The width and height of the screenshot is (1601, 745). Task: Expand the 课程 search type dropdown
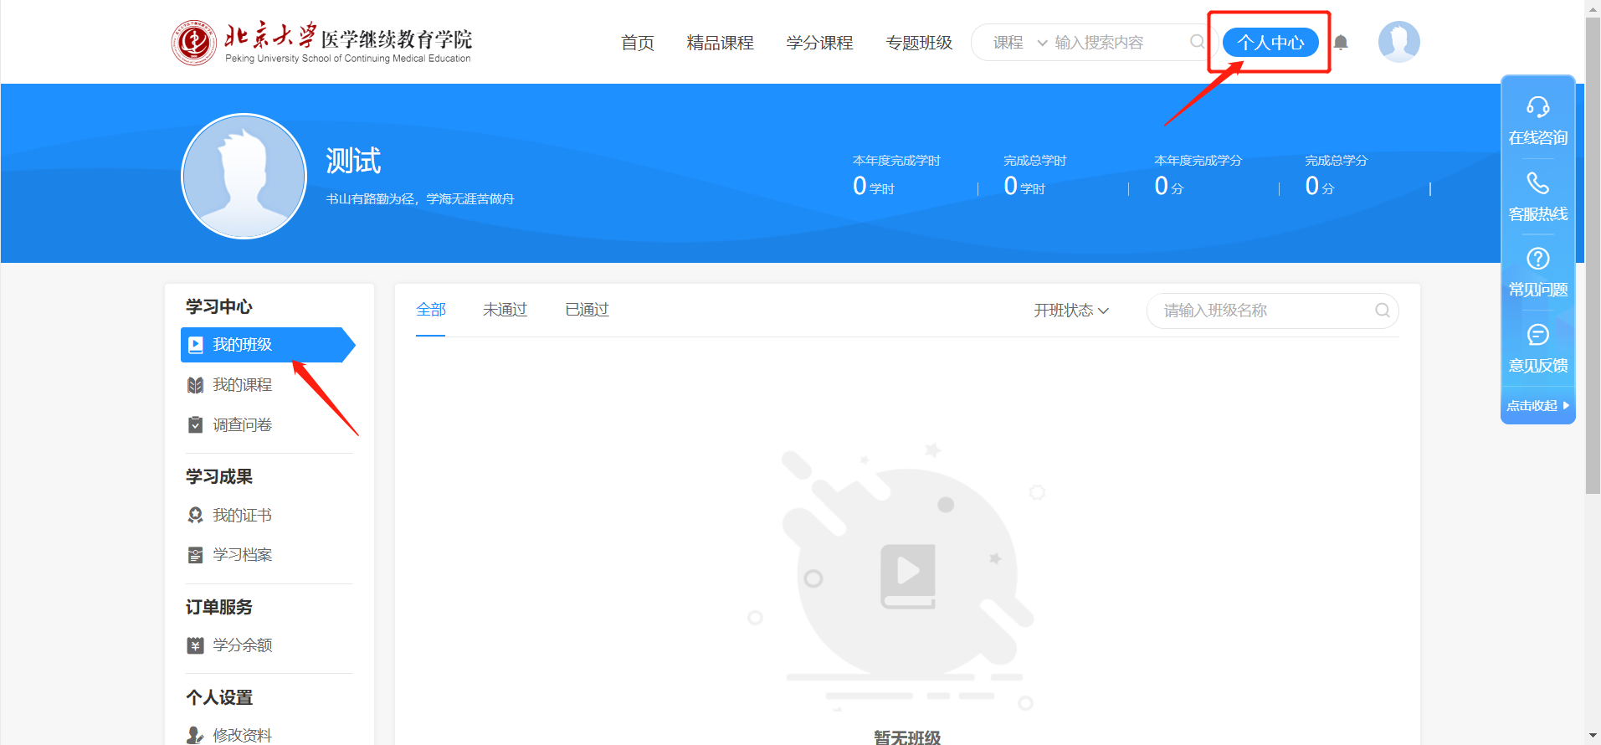pyautogui.click(x=1020, y=43)
